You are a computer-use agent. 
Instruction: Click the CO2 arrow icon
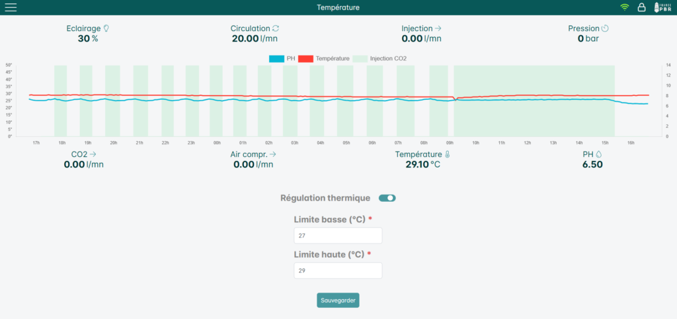tap(93, 154)
